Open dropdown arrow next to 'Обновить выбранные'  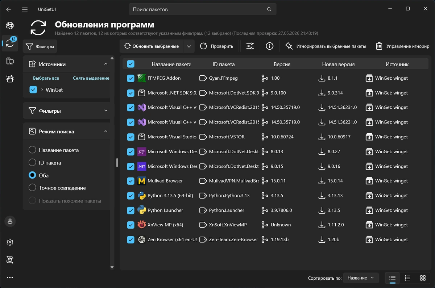(189, 46)
